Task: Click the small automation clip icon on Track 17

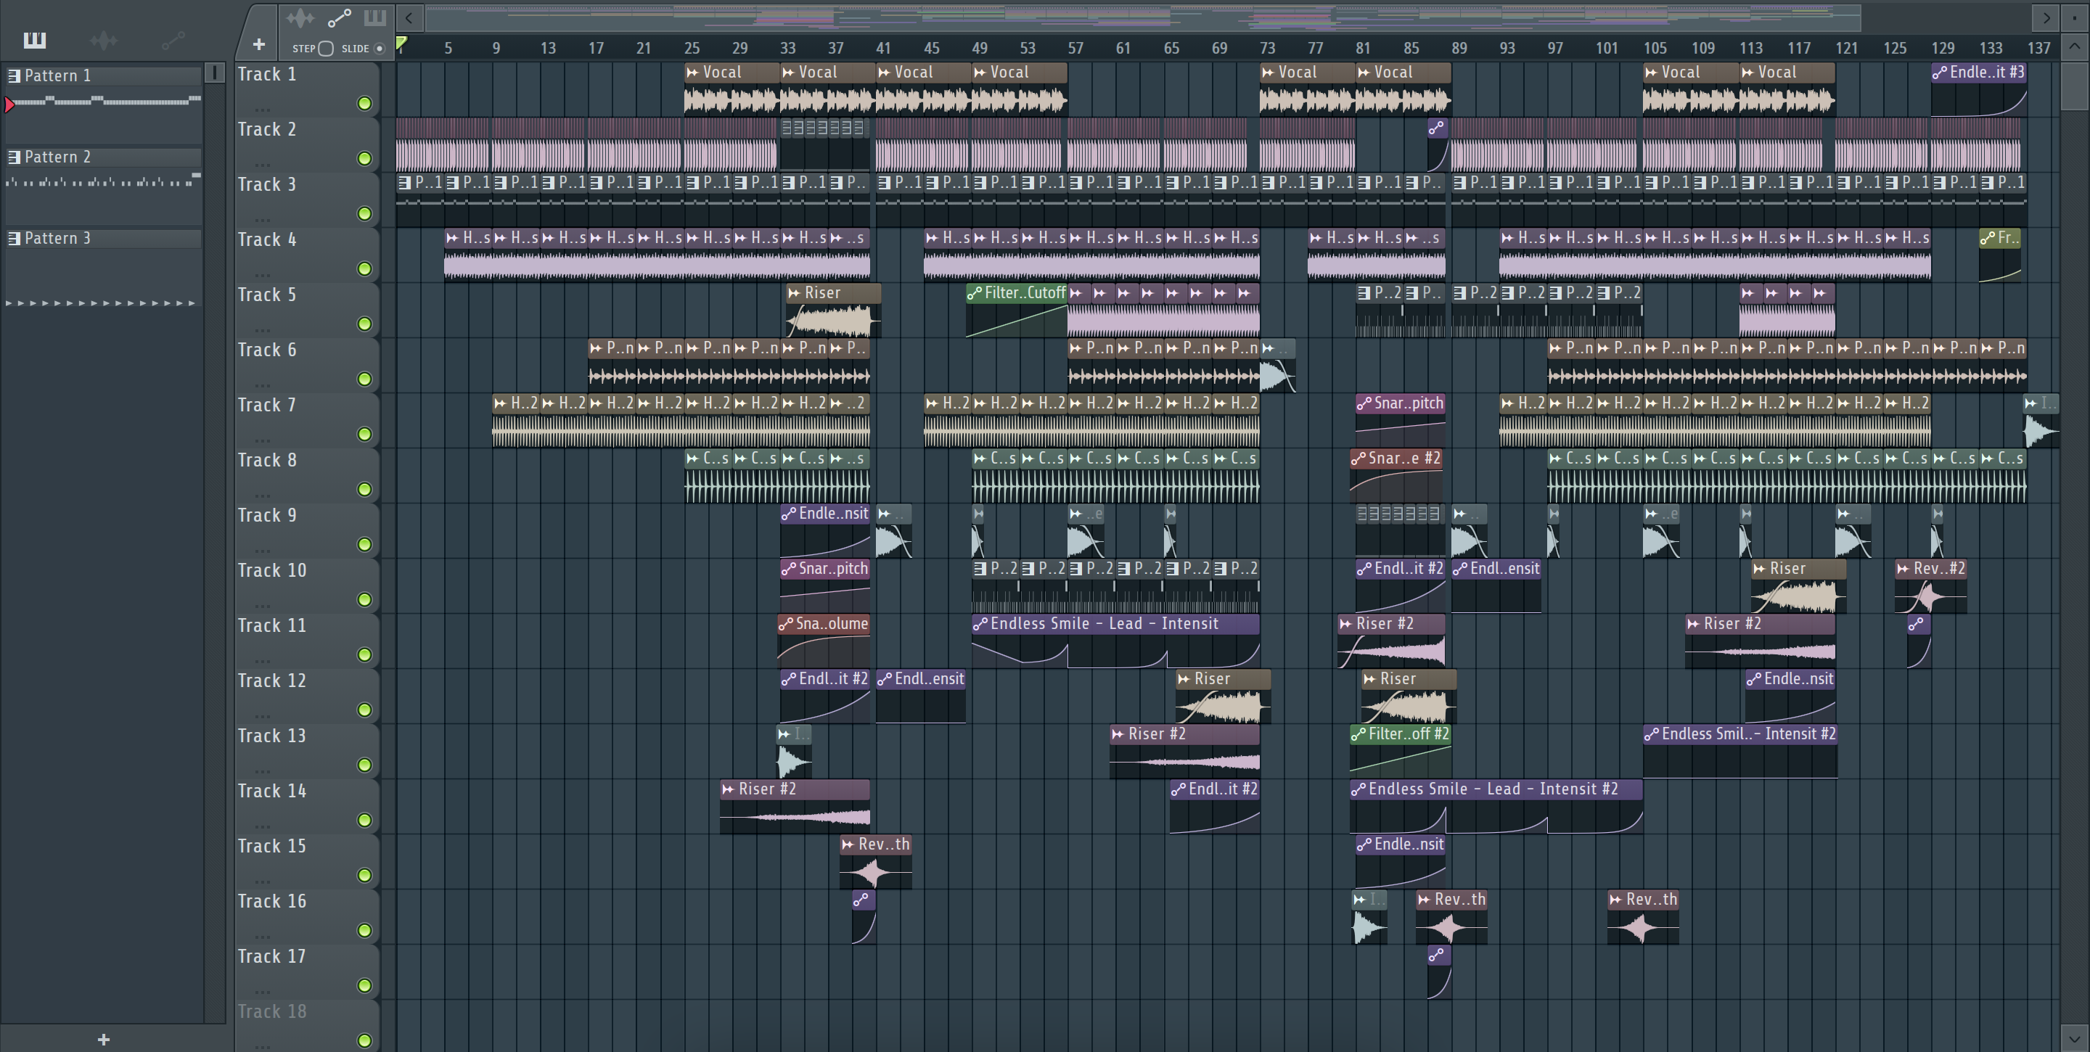Action: click(1436, 954)
